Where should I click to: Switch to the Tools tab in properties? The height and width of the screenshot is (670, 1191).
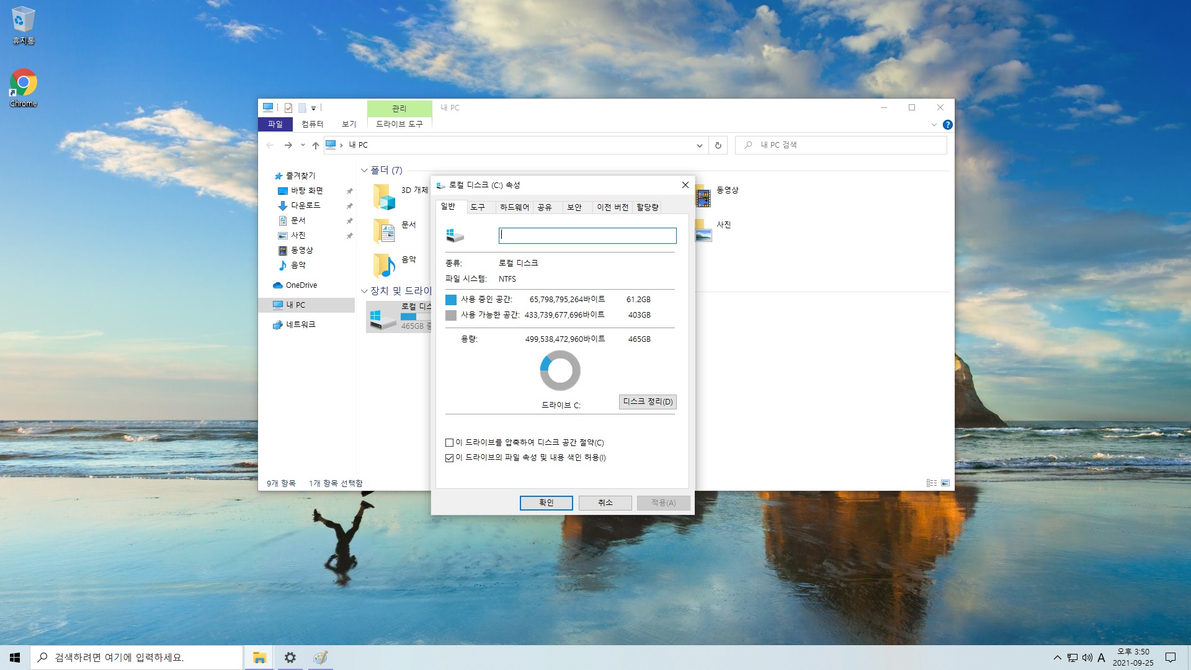[478, 207]
